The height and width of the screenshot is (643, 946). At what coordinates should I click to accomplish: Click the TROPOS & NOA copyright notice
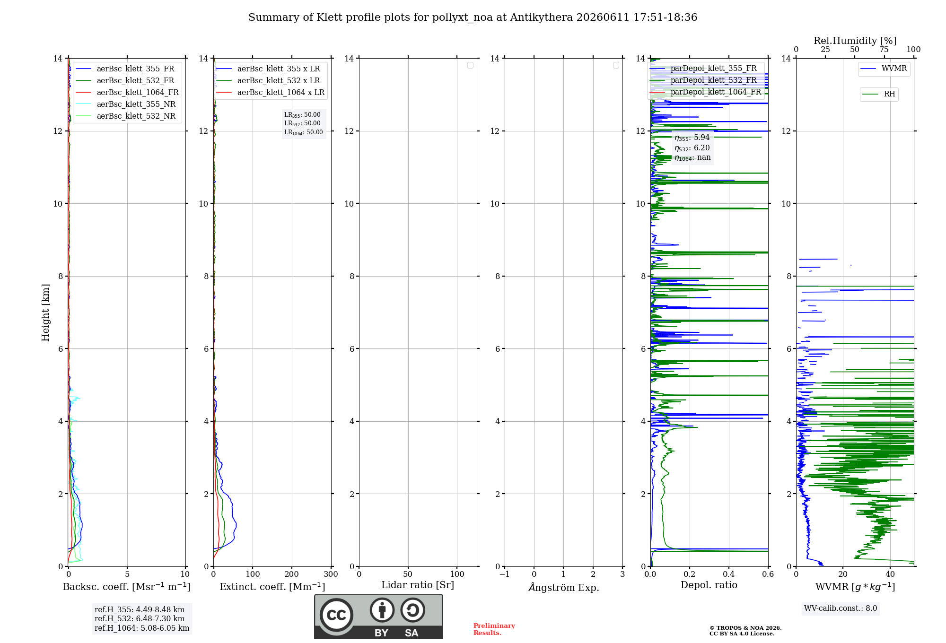(745, 631)
